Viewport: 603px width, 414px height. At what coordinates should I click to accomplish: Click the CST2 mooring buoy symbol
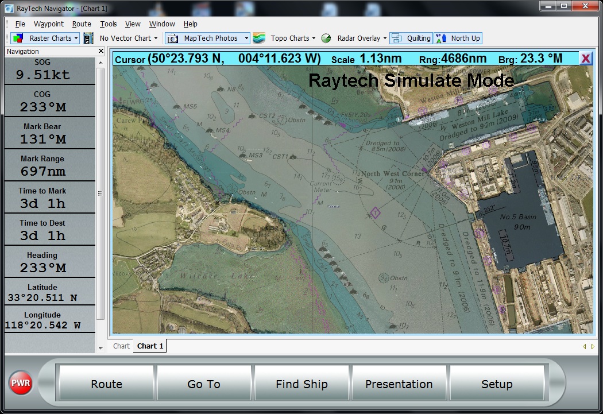click(x=252, y=116)
